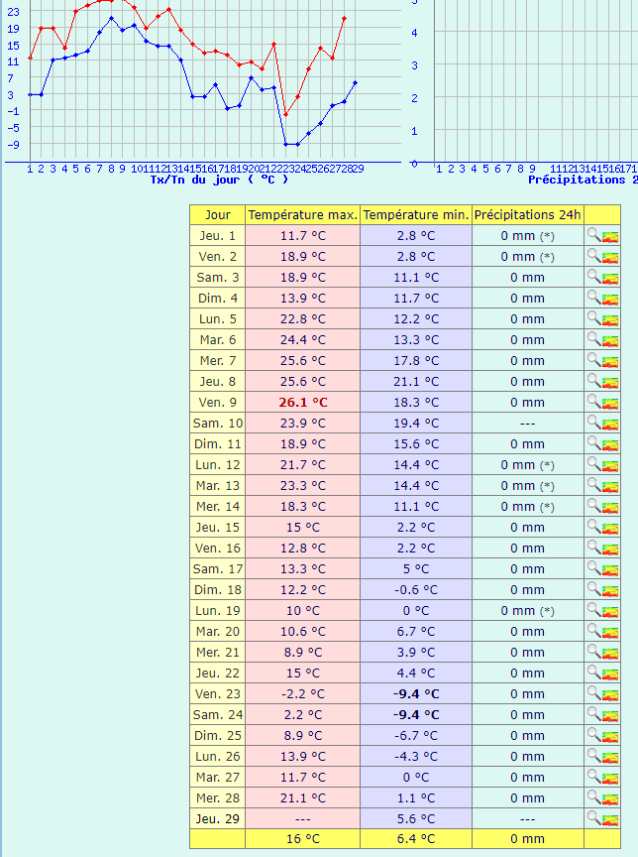Click the magnifier icon for Jeu. 15
Screen dimensions: 638x857
coord(593,527)
